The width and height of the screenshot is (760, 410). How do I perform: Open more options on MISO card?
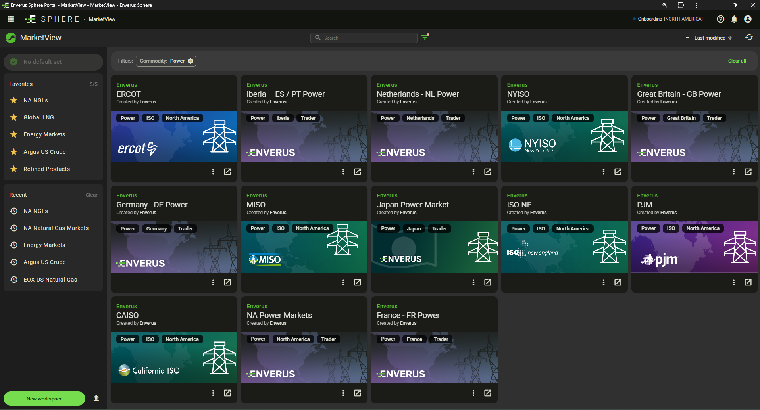coord(343,282)
